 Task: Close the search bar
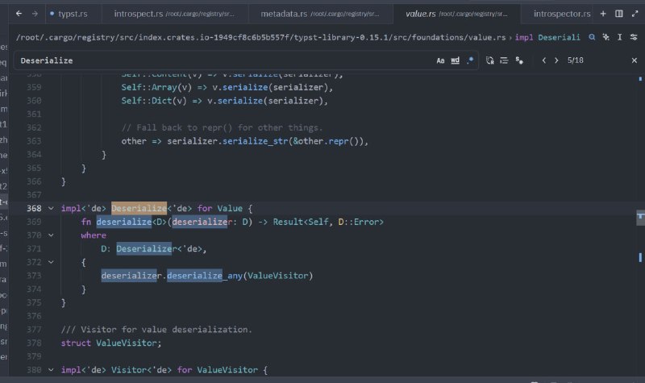coord(635,60)
